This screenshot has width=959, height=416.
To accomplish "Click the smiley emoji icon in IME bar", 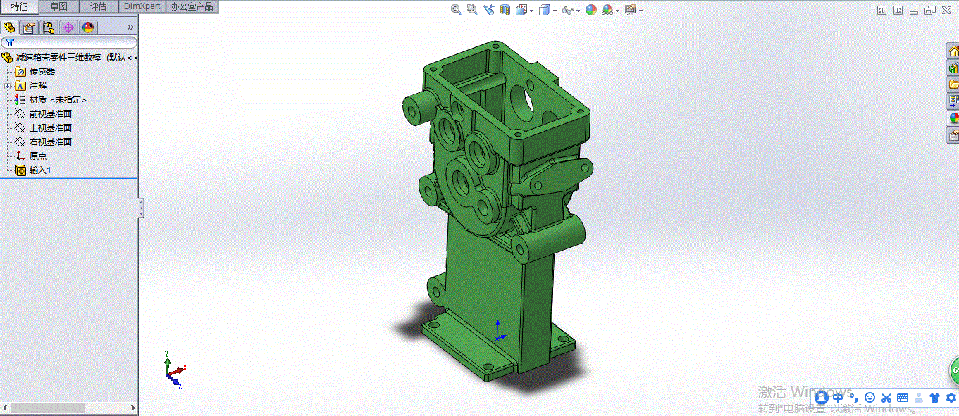I will (x=870, y=398).
